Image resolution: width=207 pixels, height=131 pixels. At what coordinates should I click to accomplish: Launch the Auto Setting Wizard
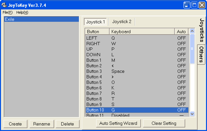[118, 124]
